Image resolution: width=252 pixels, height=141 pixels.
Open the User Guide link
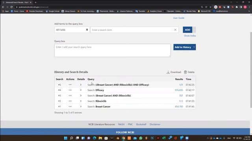tap(178, 18)
